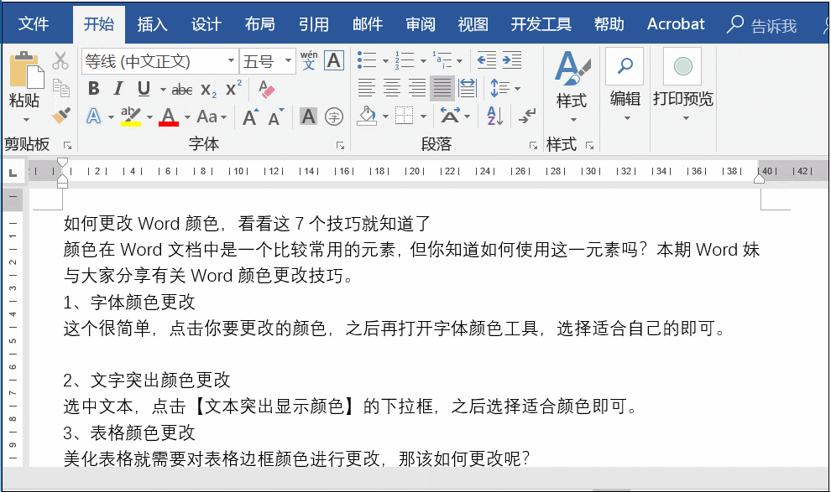Click the right indent ruler marker
The image size is (831, 492).
point(759,179)
